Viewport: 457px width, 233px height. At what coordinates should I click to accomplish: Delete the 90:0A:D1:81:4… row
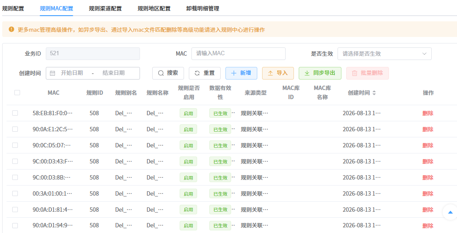pyautogui.click(x=428, y=210)
